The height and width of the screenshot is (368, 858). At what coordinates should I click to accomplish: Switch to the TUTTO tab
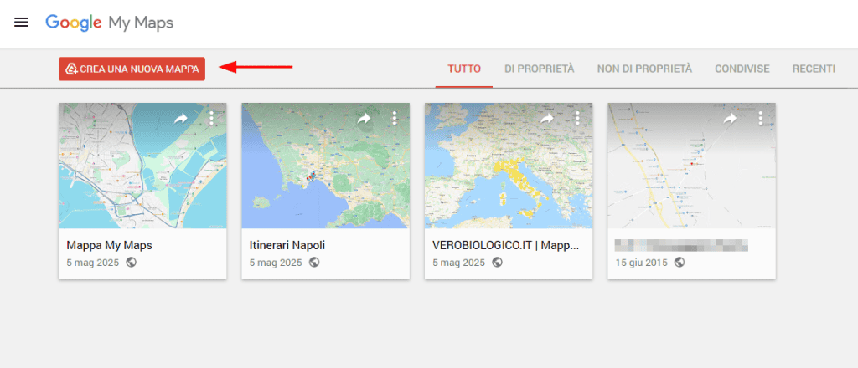click(464, 69)
